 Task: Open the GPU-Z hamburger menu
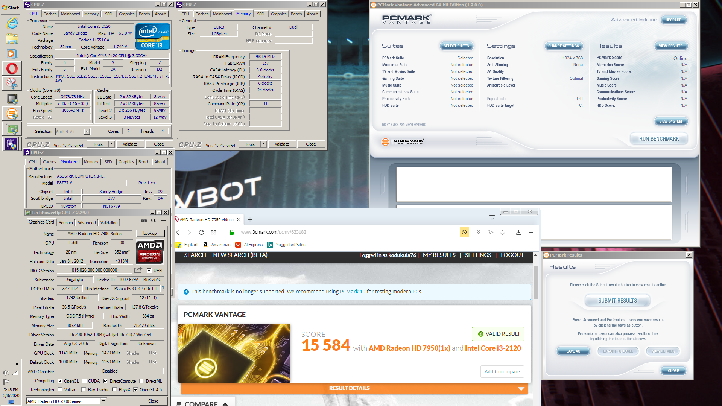(163, 221)
